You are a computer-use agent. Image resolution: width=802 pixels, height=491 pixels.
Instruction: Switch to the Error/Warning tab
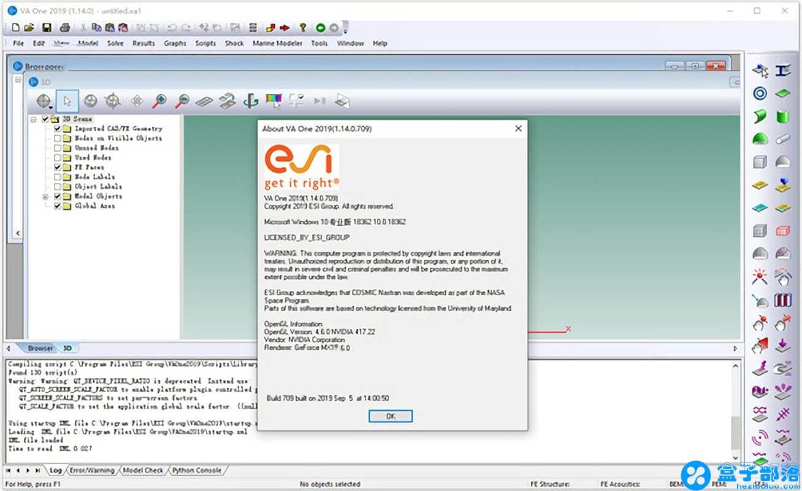click(x=91, y=471)
